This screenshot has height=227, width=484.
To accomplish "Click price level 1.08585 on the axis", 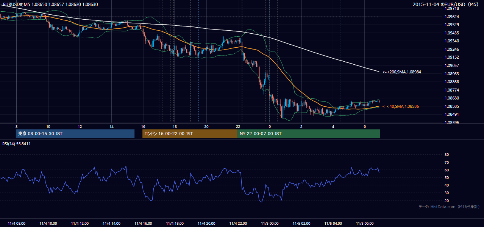I will click(x=451, y=106).
